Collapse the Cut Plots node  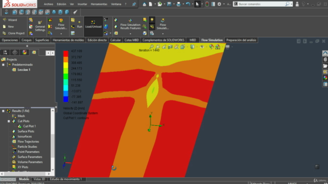(x=9, y=121)
